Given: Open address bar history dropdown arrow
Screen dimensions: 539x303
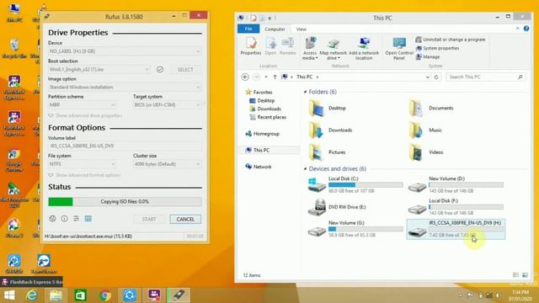Looking at the screenshot, I should (x=427, y=77).
